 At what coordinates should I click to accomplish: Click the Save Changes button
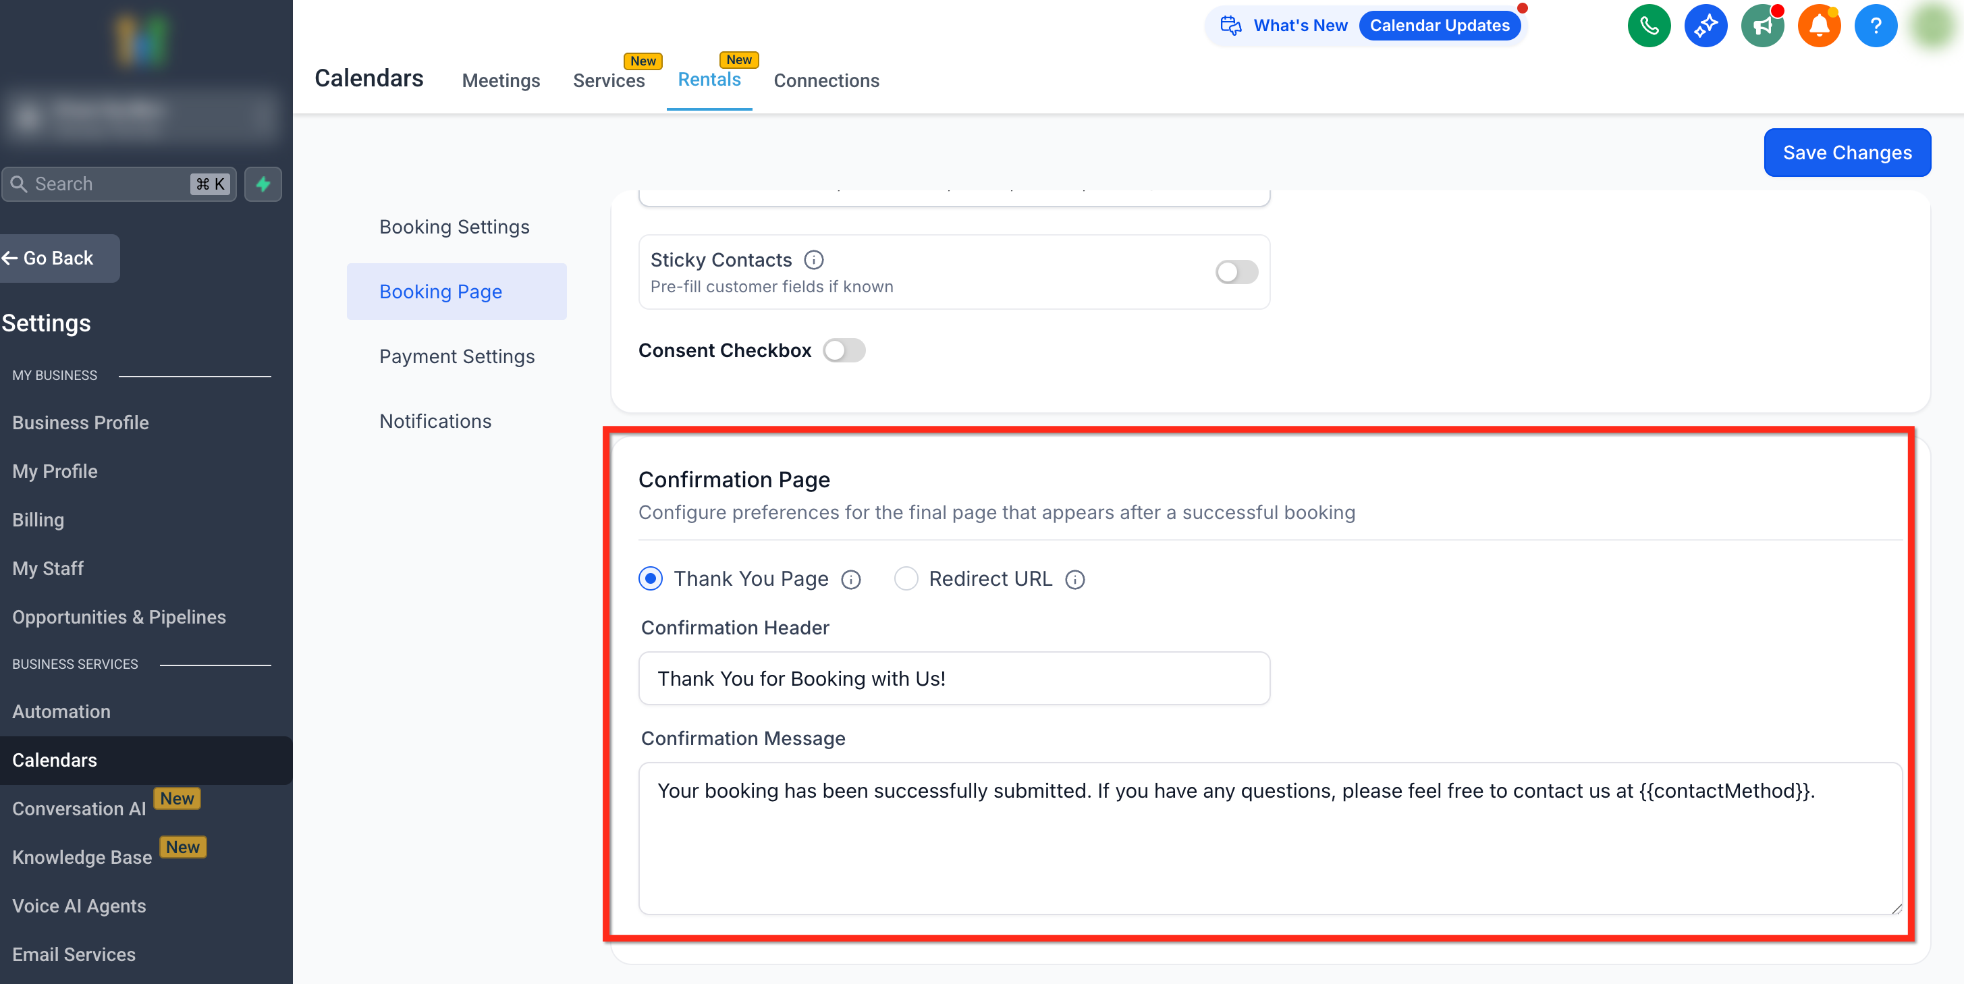[1847, 153]
